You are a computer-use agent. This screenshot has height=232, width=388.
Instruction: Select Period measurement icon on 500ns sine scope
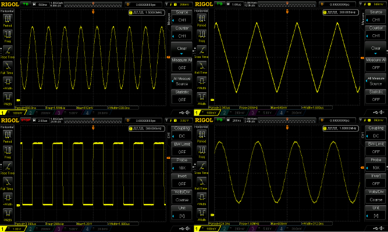(8, 19)
